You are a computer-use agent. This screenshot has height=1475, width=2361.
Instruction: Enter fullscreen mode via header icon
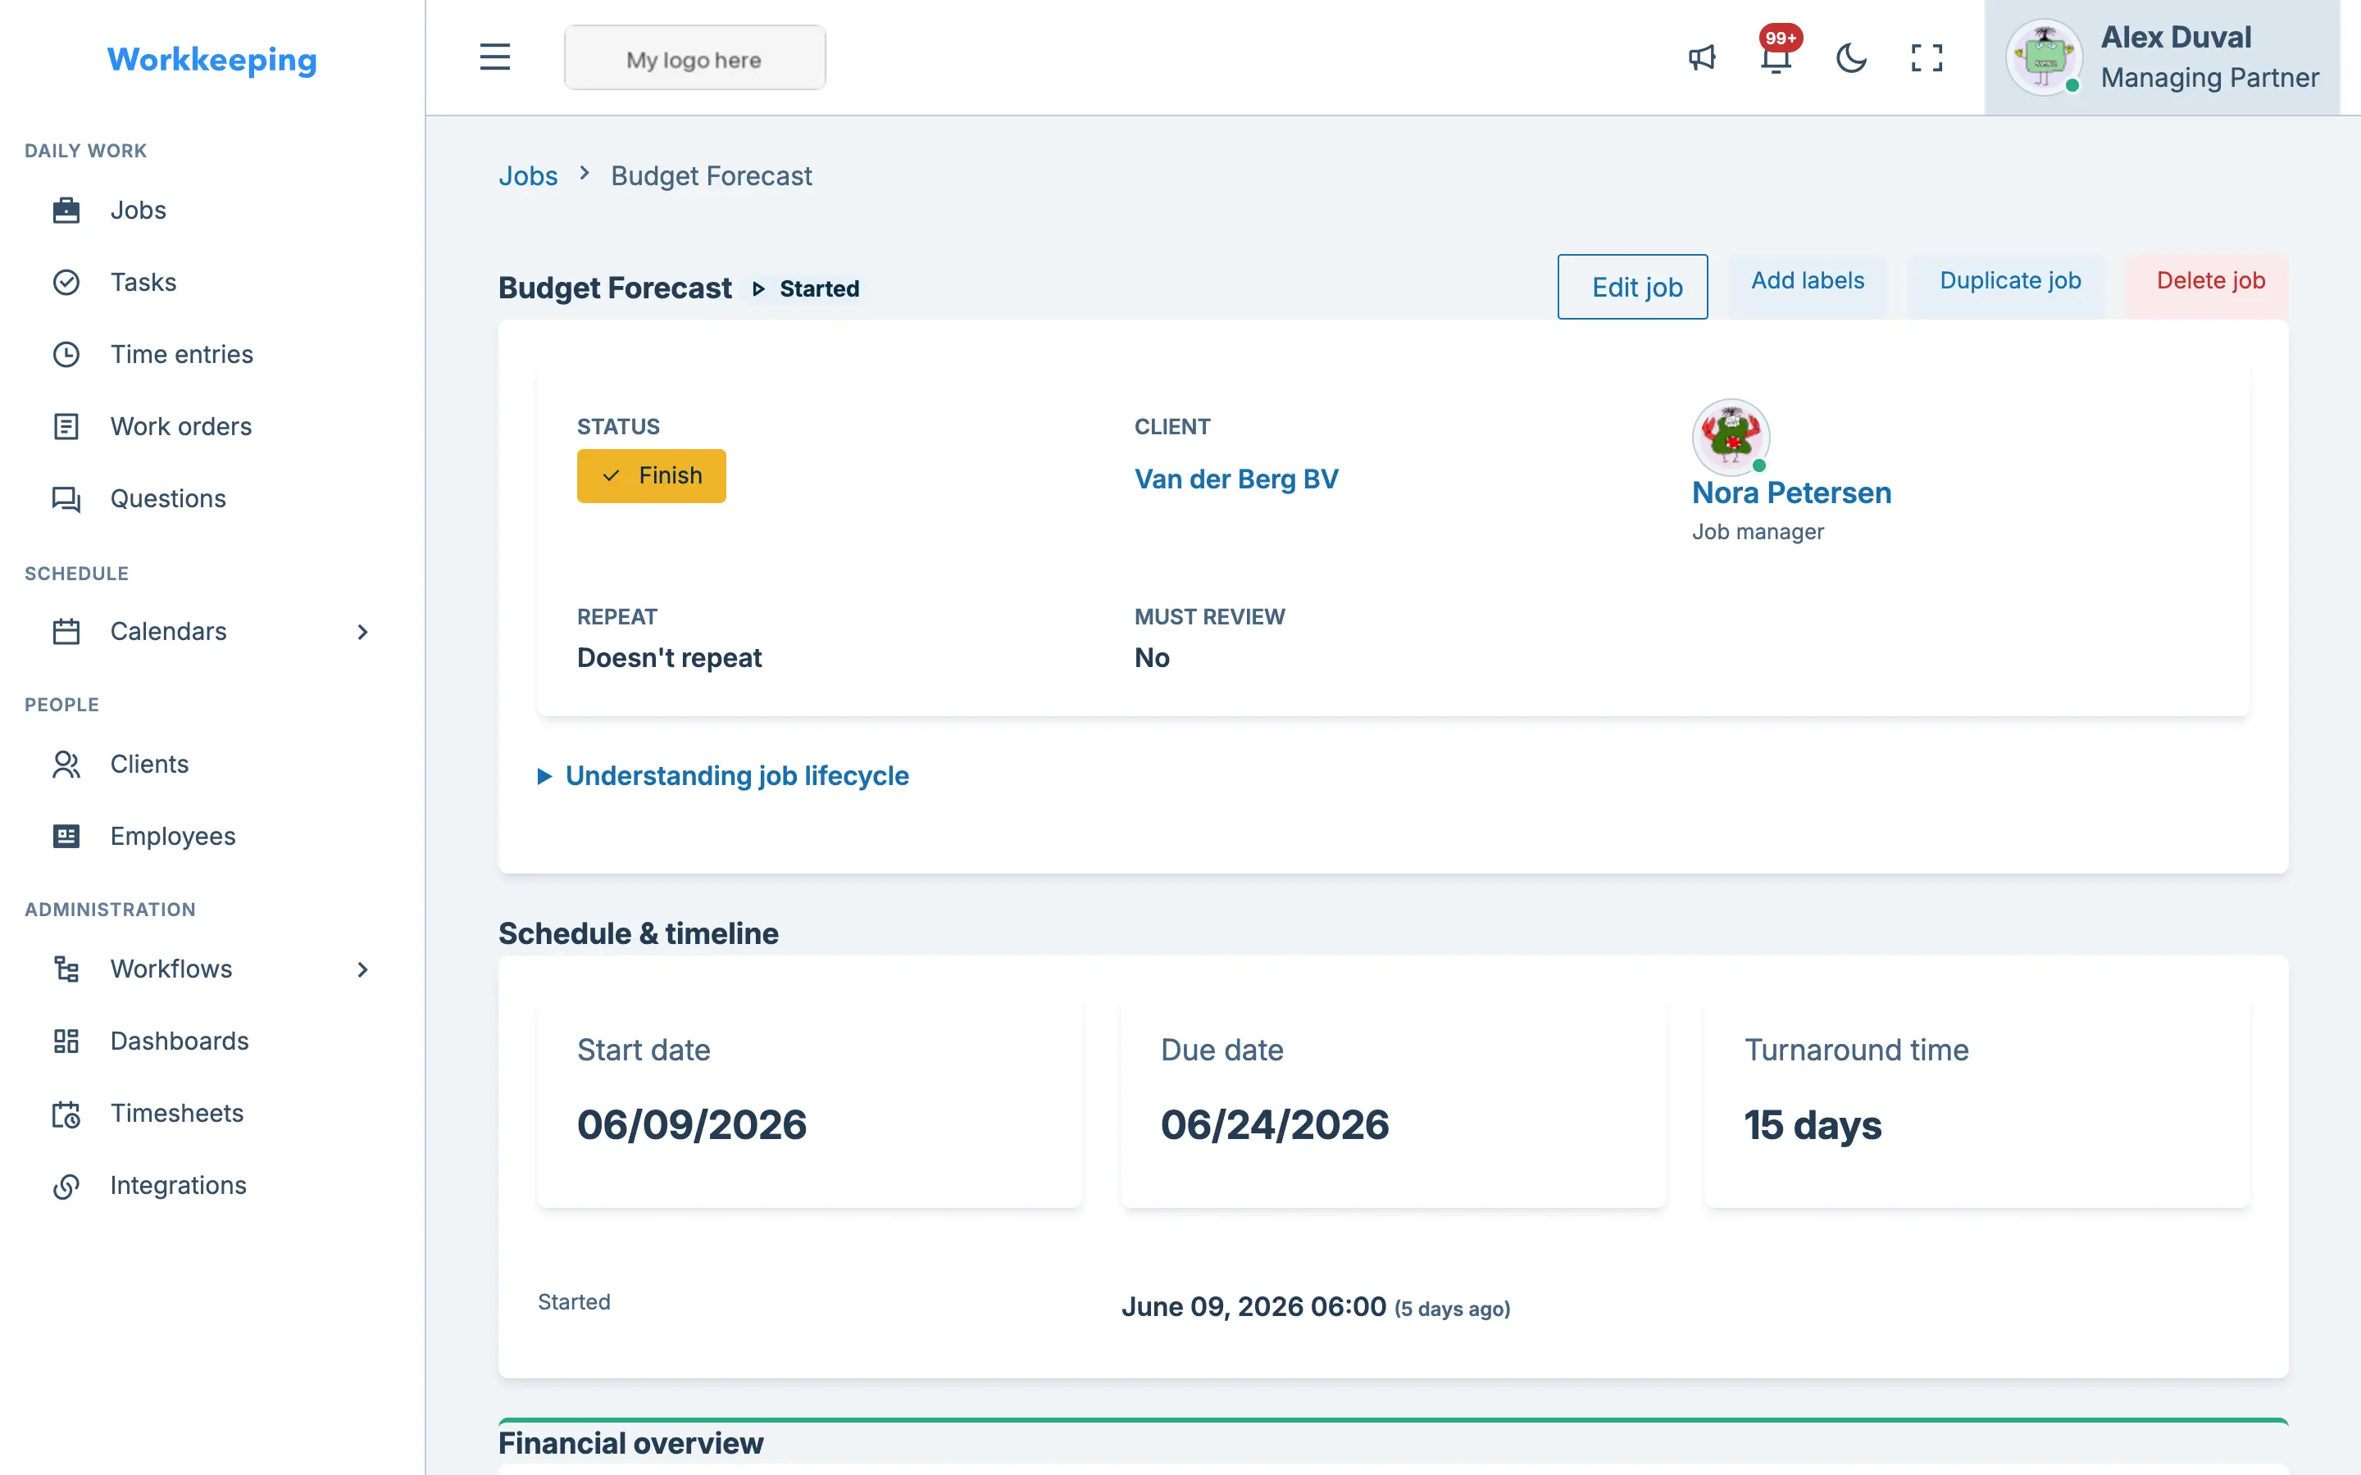1926,57
